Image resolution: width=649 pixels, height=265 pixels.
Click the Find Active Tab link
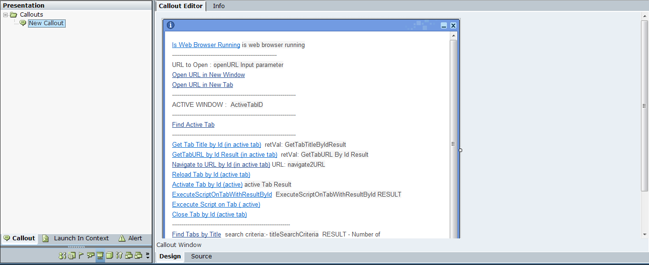pos(193,125)
